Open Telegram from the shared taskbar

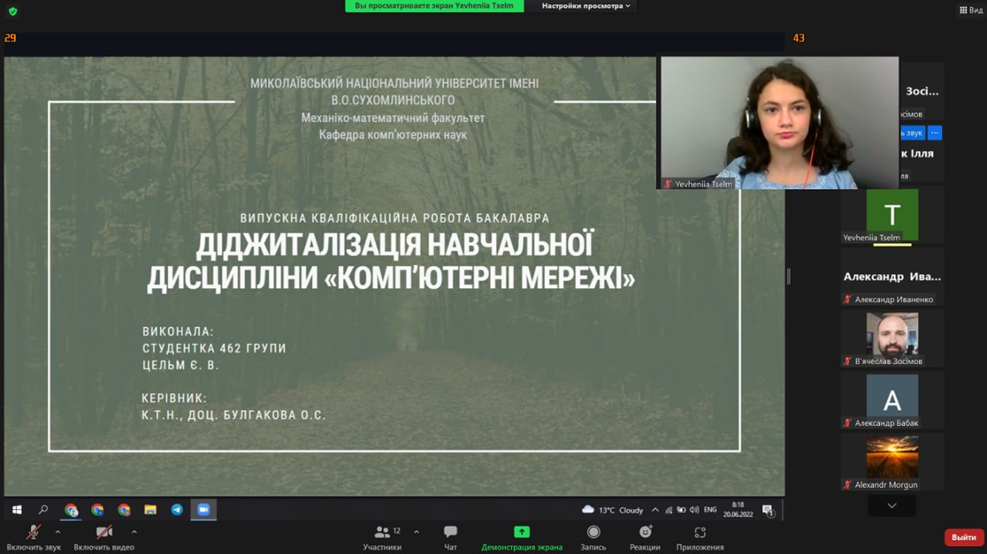(x=177, y=510)
